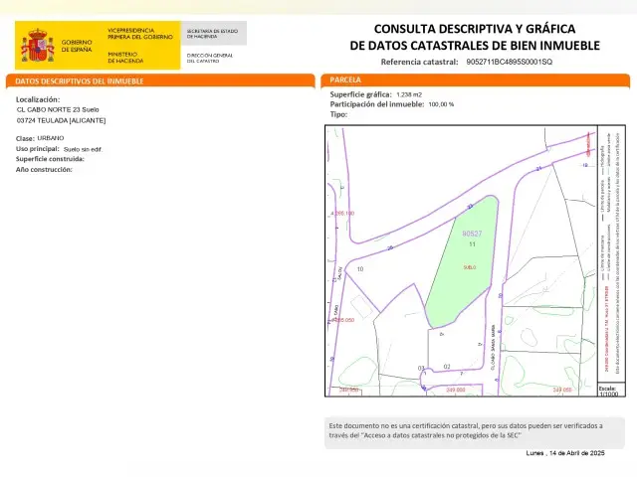
Task: Click the red 'SUELO' label inside the green parcel
Action: [470, 267]
